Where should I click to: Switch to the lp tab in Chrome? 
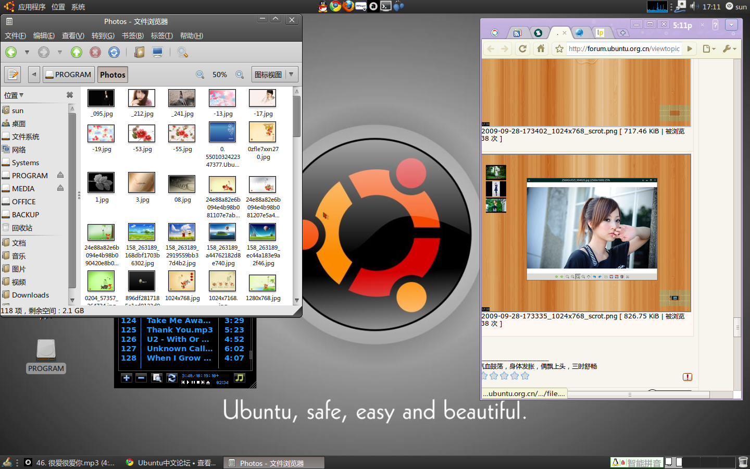[600, 33]
